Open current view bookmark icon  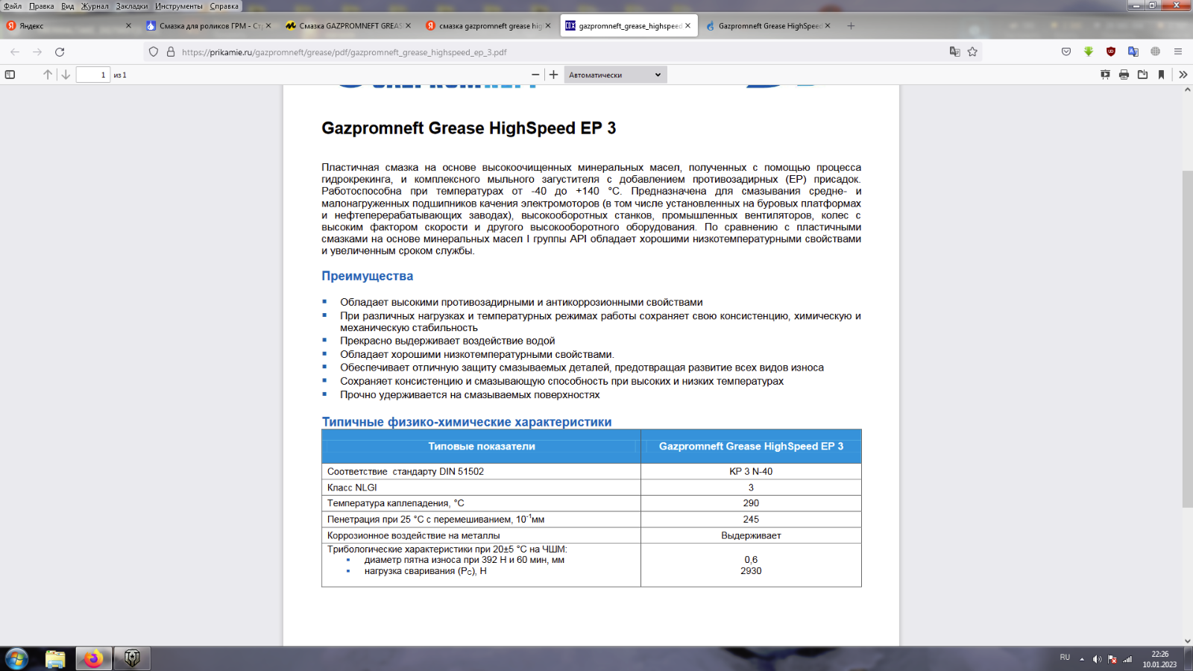click(x=1161, y=75)
